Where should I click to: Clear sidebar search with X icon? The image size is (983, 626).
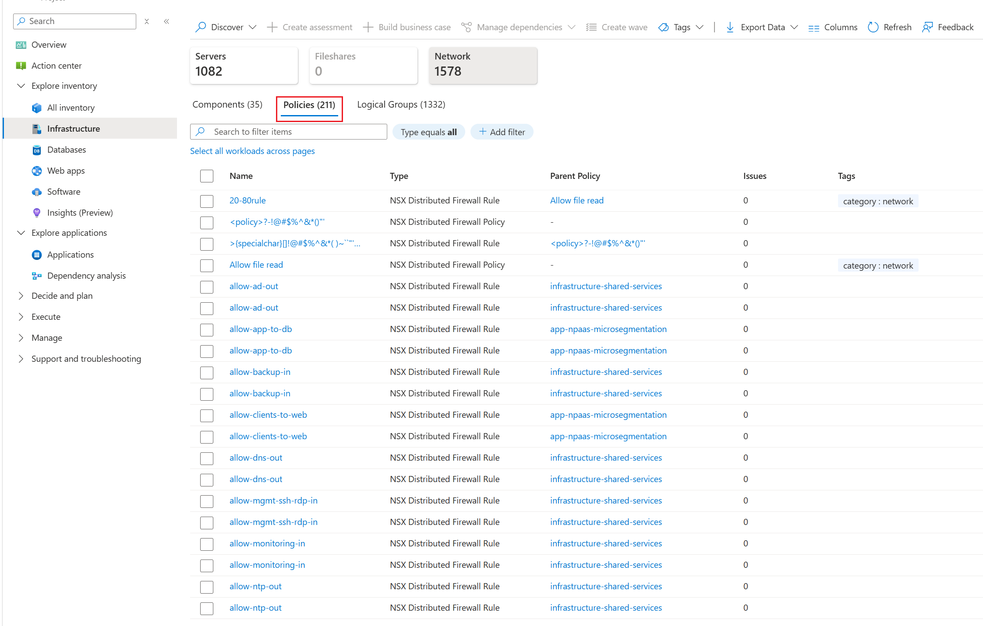pyautogui.click(x=147, y=21)
